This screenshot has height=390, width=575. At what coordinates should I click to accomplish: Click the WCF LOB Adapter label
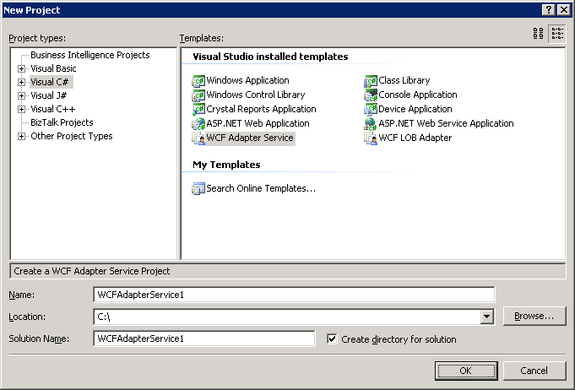point(415,138)
